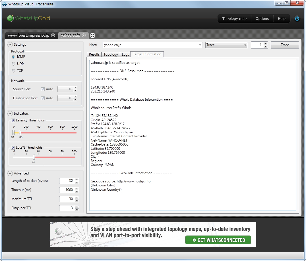306x261 pixels.
Task: Click the 203.216.243.240 A-record text
Action: click(103, 91)
